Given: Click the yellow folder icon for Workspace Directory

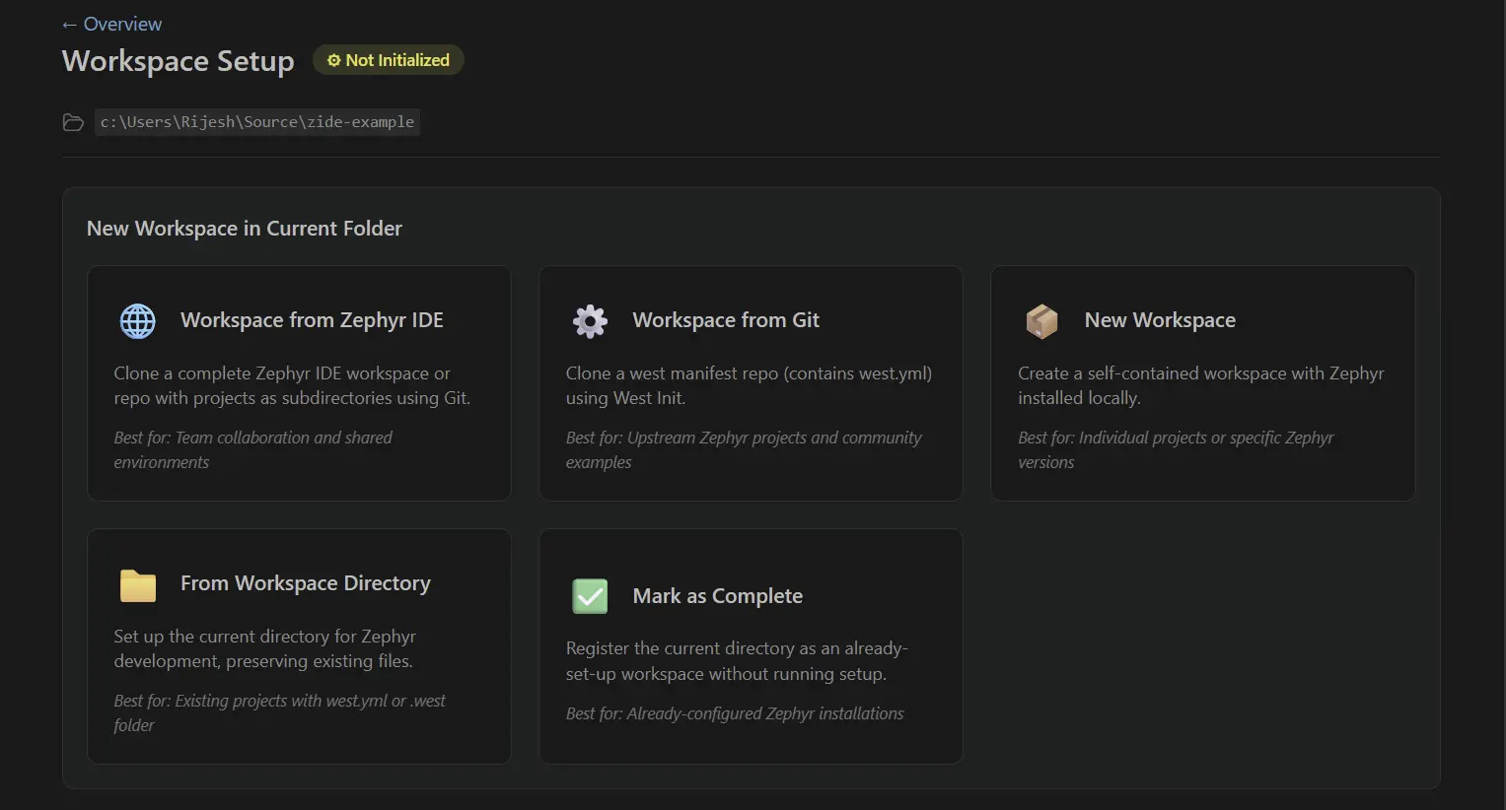Looking at the screenshot, I should point(138,584).
